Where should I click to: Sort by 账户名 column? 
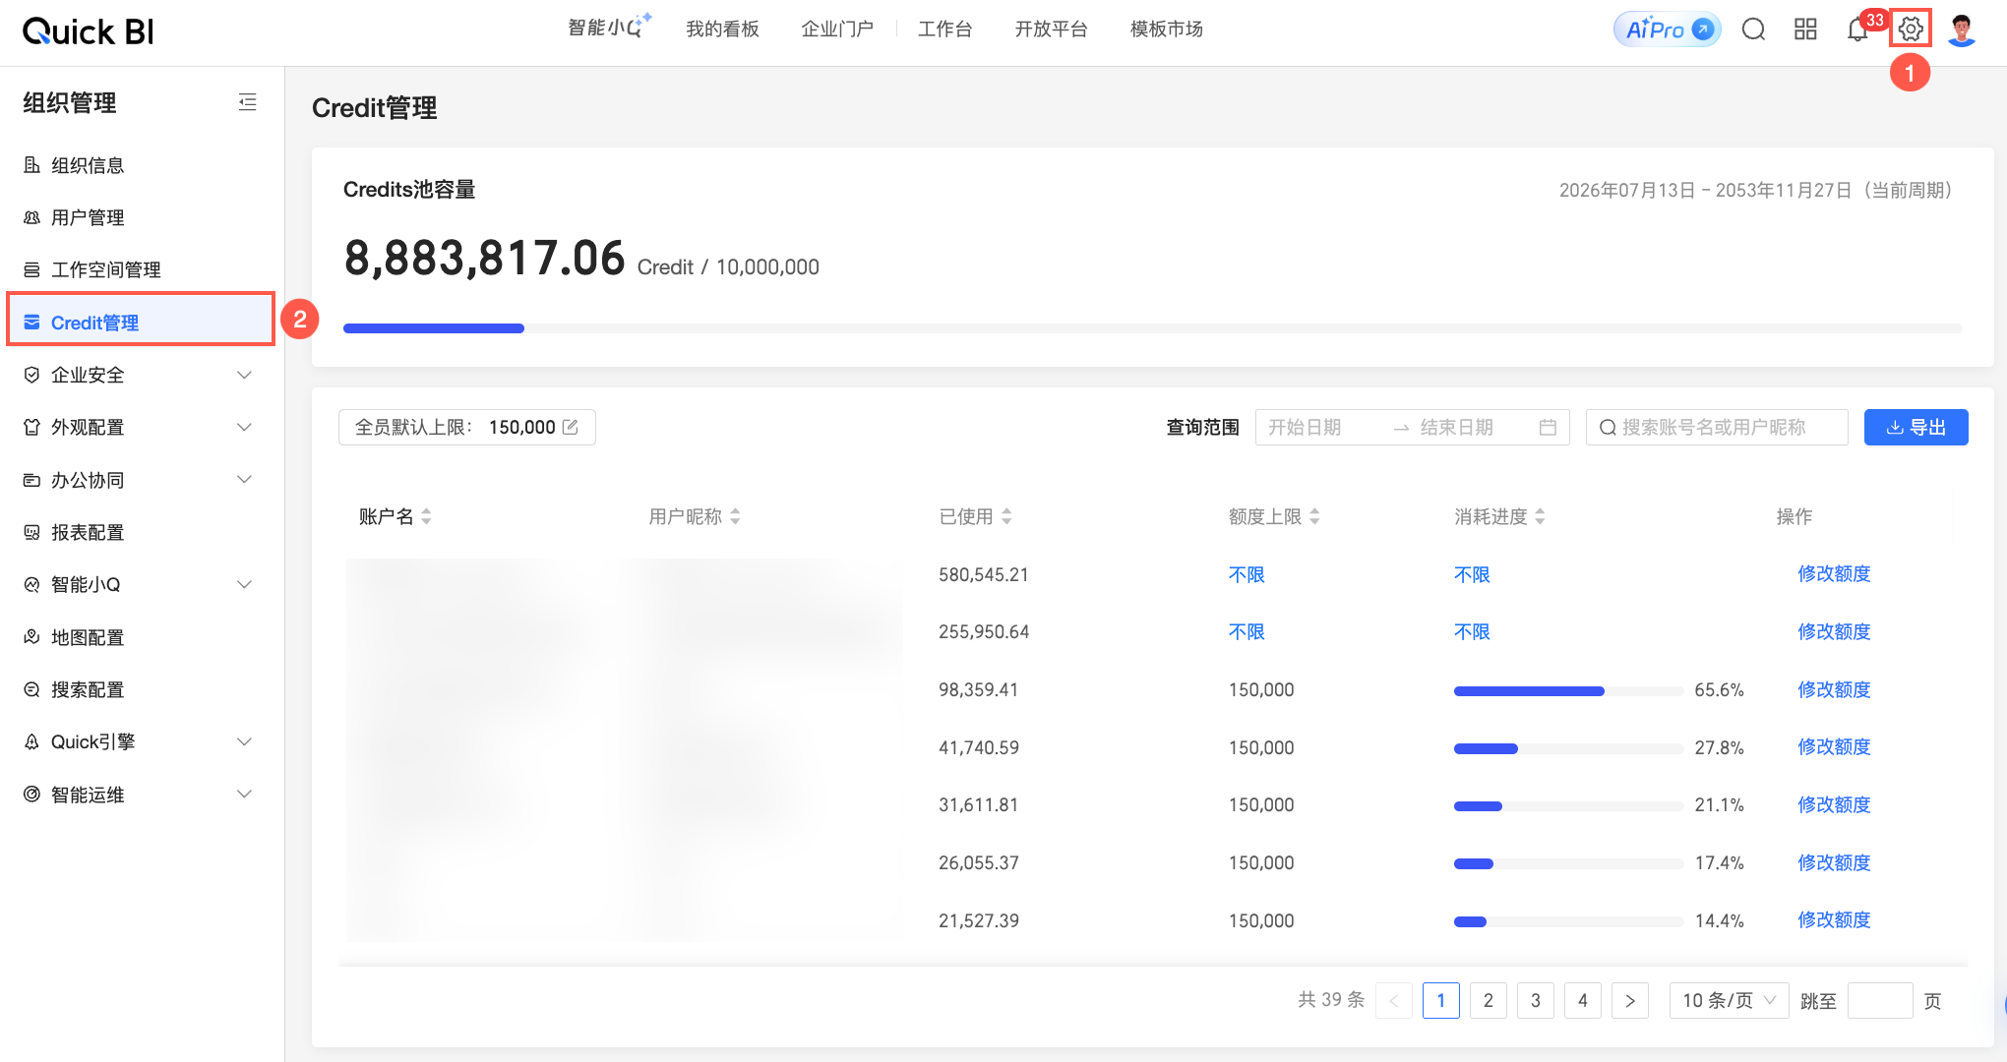(x=426, y=516)
